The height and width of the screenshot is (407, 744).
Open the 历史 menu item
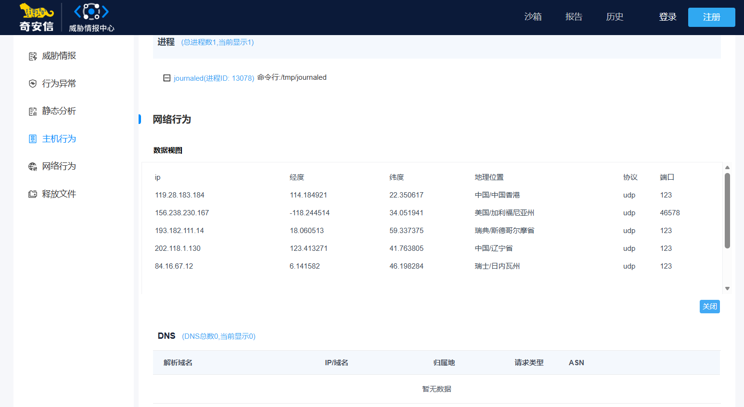click(x=615, y=17)
